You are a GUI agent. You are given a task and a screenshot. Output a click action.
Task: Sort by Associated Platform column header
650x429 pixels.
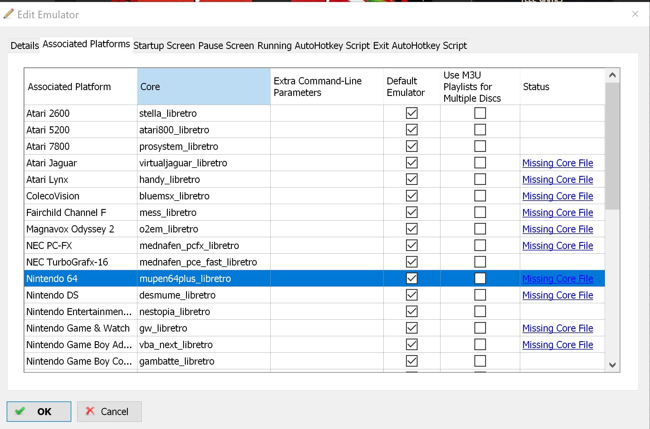click(81, 87)
